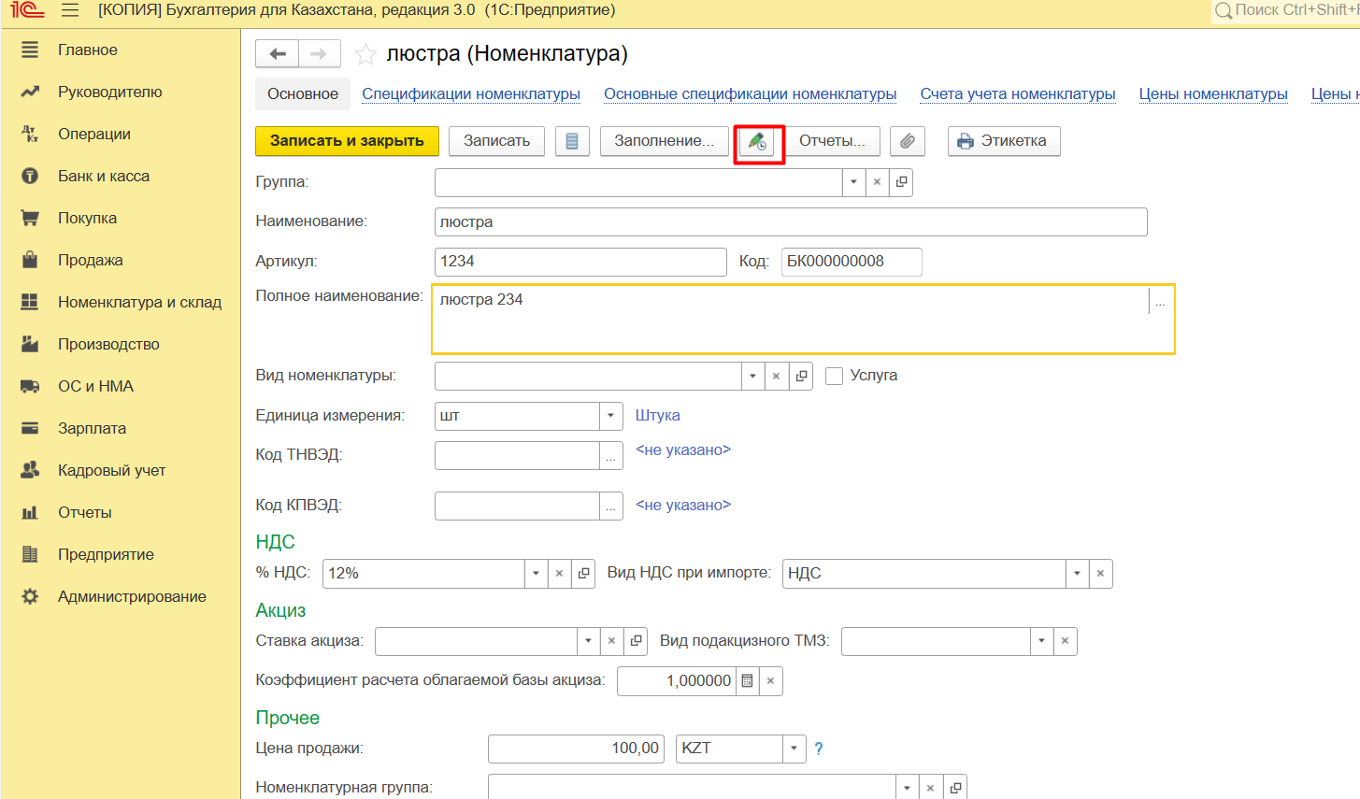Open the % НДС rate dropdown
Viewport: 1360px width, 799px height.
pyautogui.click(x=536, y=574)
